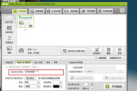137x91 pixels.
Task: Switch to 功能选项 tab
Action: point(9,62)
